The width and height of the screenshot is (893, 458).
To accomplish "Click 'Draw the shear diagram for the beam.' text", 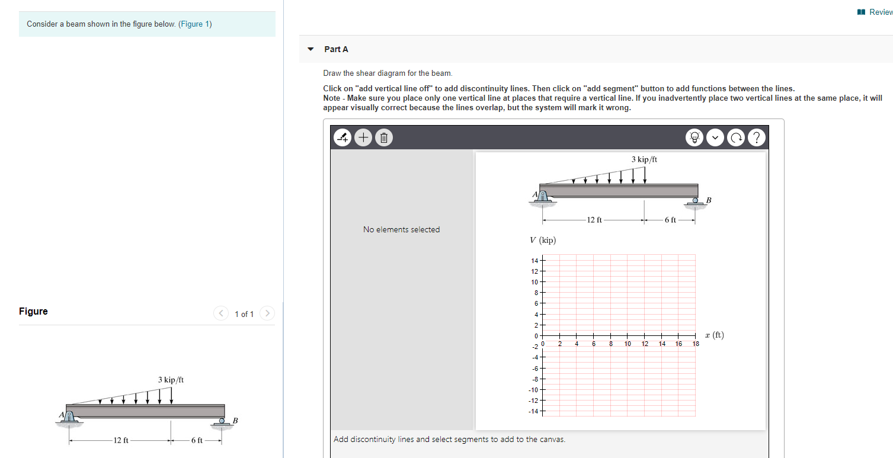I will 388,73.
